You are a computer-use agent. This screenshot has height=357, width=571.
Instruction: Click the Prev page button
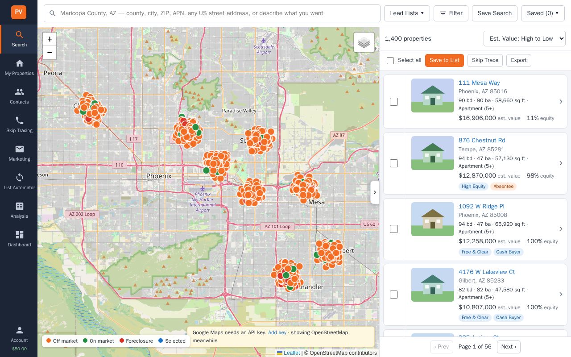(x=442, y=347)
